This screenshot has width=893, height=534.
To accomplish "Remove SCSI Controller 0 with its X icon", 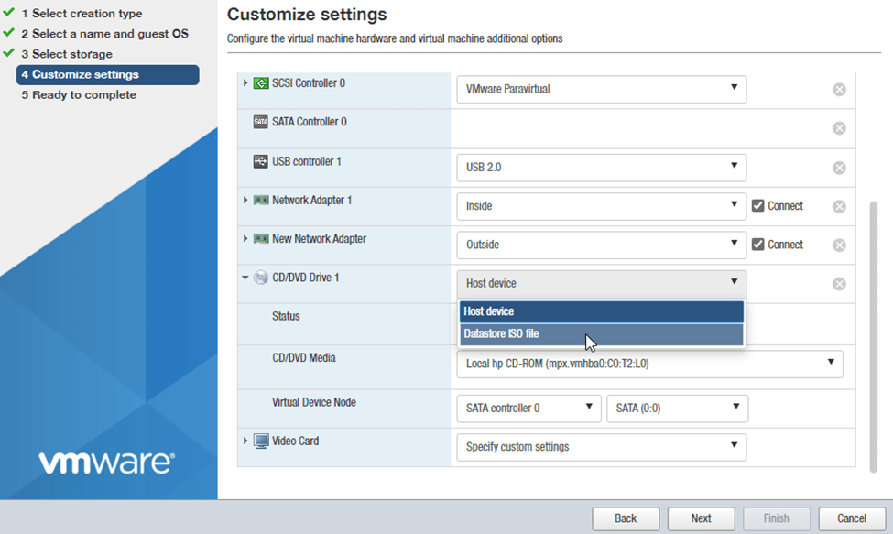I will pos(839,90).
